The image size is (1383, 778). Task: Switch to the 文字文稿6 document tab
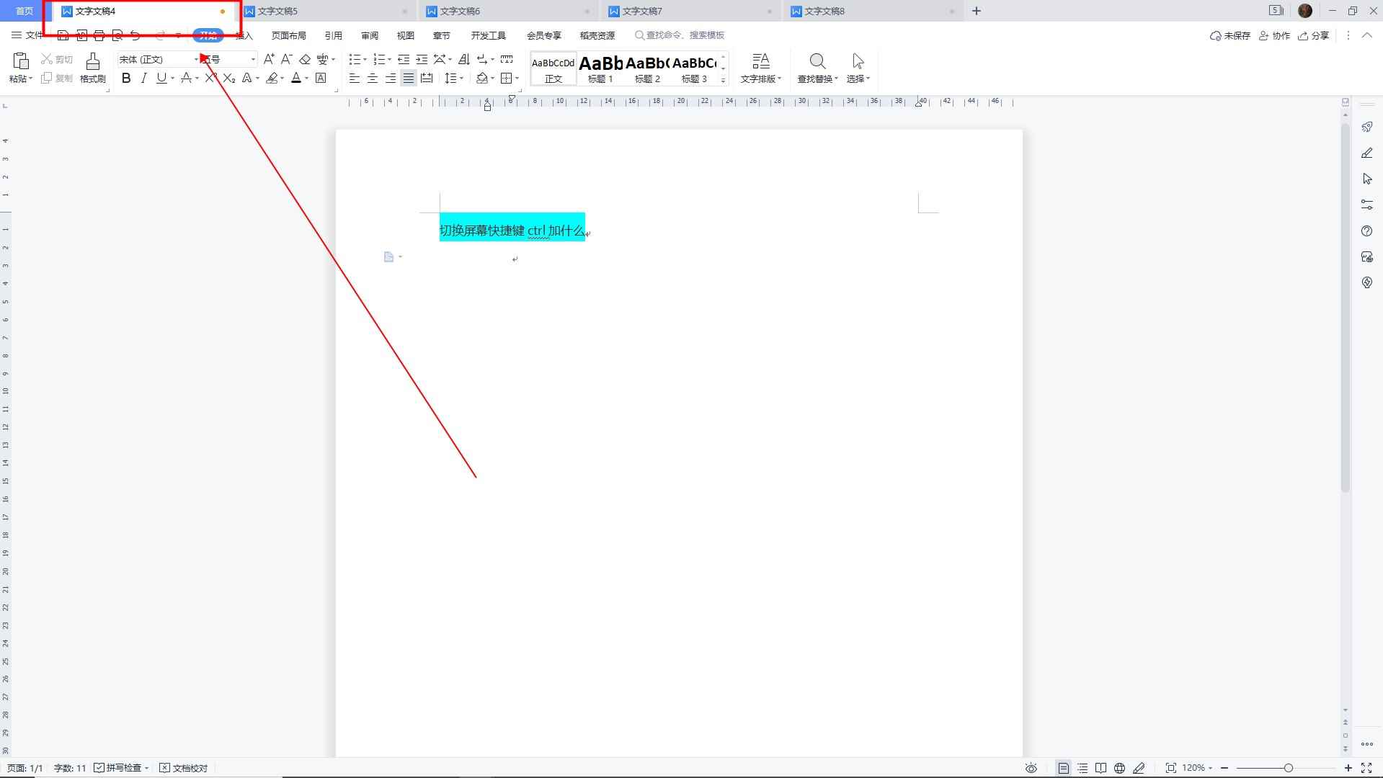[x=460, y=12]
